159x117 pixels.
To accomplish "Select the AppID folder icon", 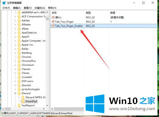I will [x=19, y=37].
